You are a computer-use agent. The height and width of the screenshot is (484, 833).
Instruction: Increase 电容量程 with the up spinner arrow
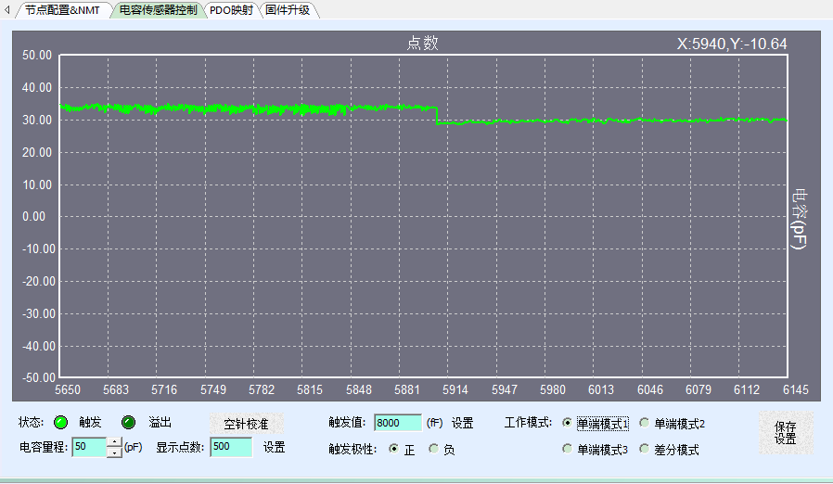click(114, 441)
